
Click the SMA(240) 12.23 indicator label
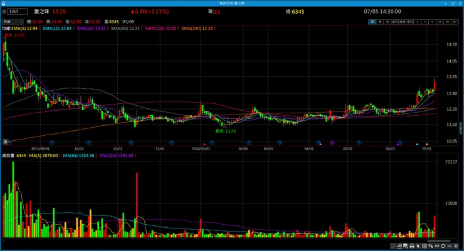pyautogui.click(x=198, y=28)
